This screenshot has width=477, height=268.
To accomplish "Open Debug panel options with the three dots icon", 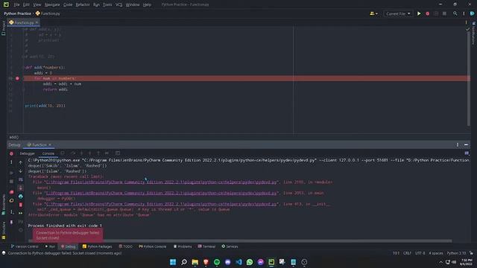I will pos(458,144).
